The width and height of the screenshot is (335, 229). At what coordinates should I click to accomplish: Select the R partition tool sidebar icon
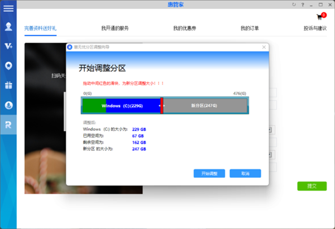pyautogui.click(x=8, y=124)
